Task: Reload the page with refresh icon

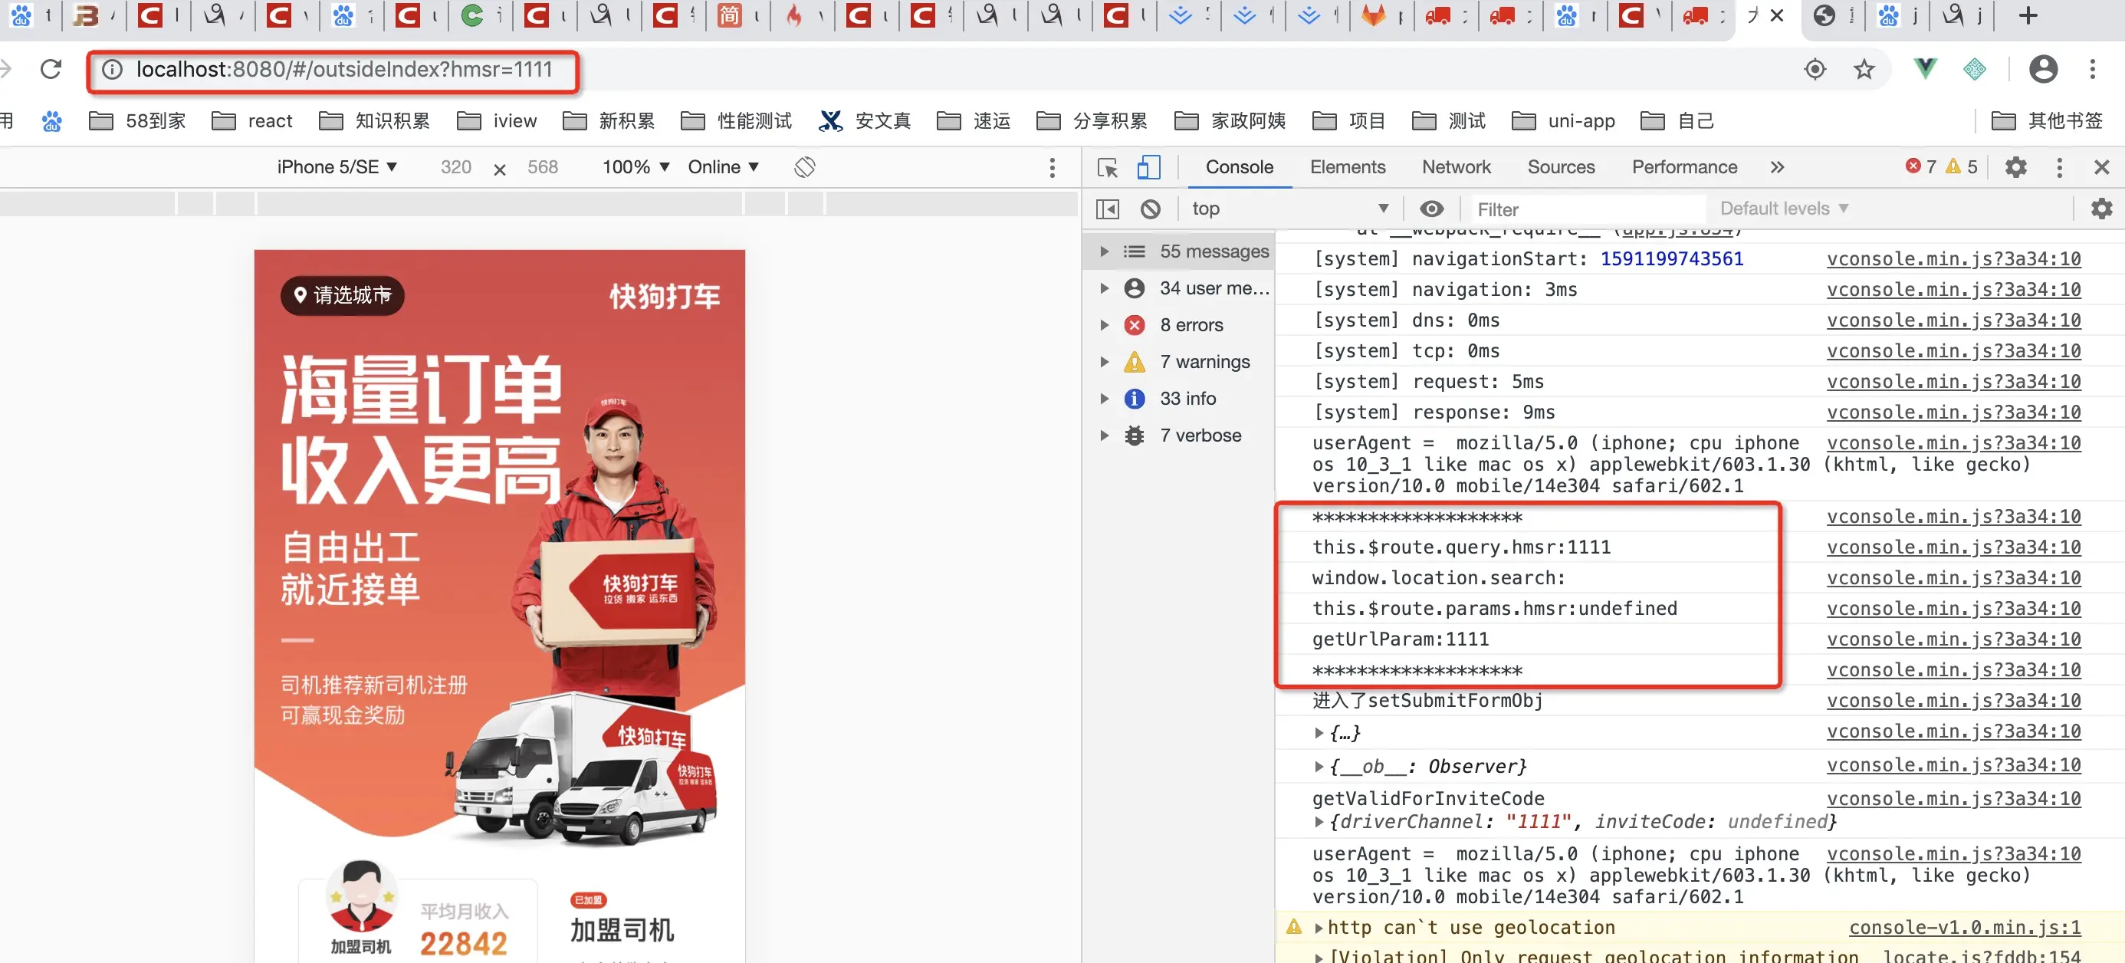Action: (x=51, y=69)
